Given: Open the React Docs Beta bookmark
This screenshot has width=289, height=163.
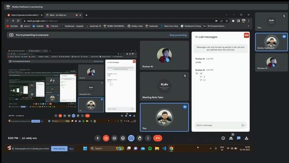Looking at the screenshot, I should [169, 26].
